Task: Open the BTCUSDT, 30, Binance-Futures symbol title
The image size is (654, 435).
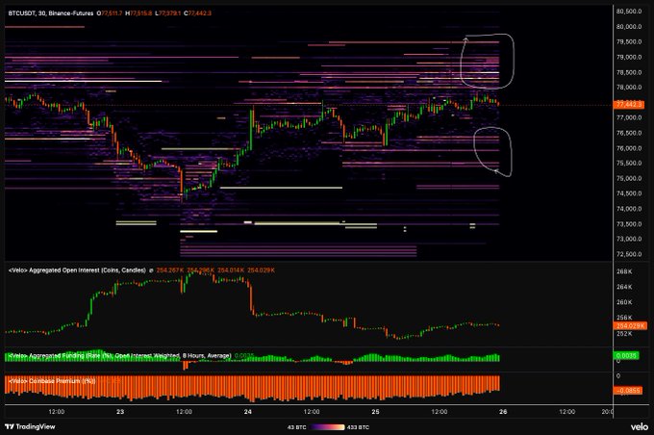Action: pos(51,13)
